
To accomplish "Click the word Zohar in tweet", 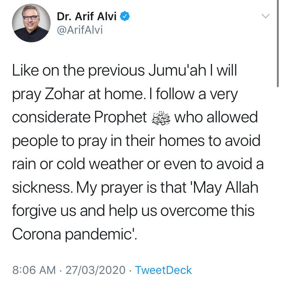I will pos(64,94).
